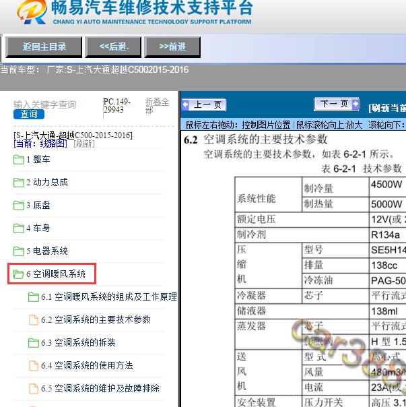
Task: Click the 6.2 空调系统的主要技术参数 heading
Action: 256,139
